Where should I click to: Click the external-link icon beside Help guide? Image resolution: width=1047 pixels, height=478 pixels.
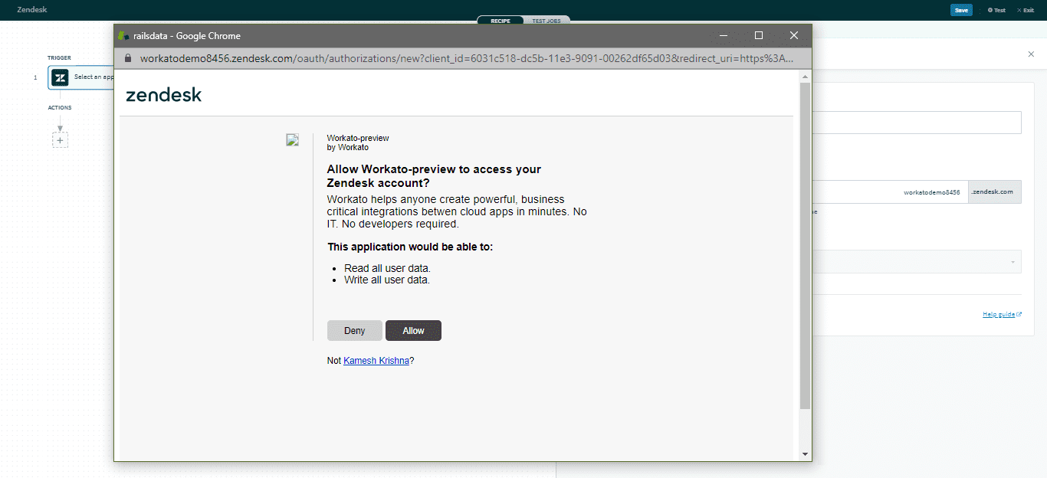pyautogui.click(x=1017, y=313)
